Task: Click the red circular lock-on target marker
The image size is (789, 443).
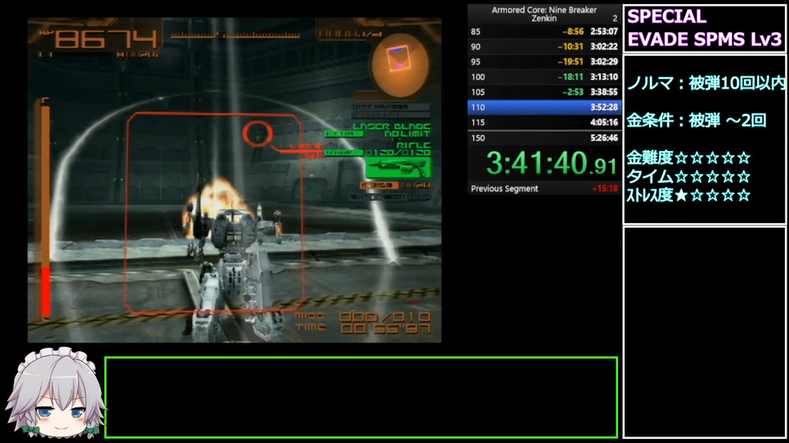Action: point(257,133)
